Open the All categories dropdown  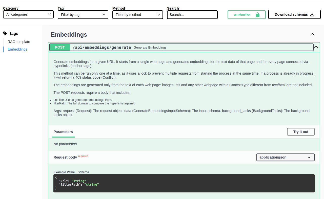[28, 14]
